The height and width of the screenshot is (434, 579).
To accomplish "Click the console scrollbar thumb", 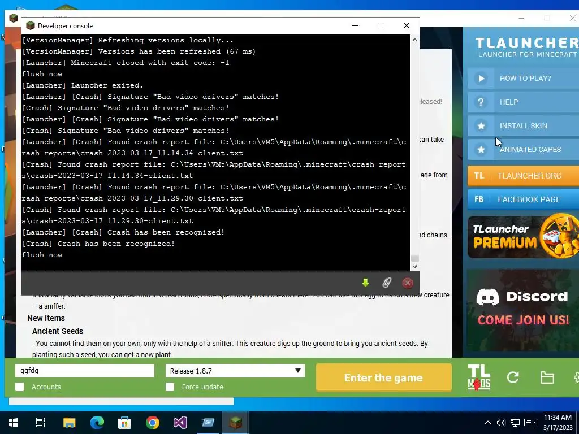I will 414,258.
